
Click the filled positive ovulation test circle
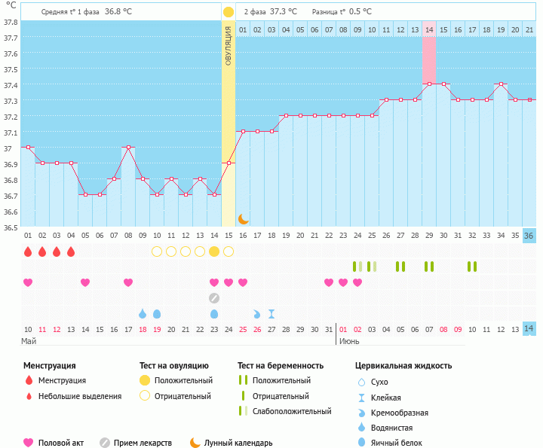[214, 251]
